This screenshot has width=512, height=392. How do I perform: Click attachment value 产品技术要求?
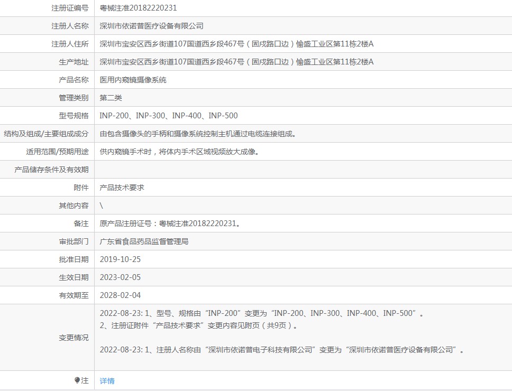tap(122, 188)
